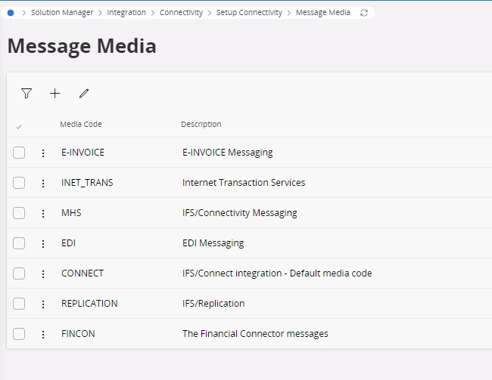Go to Solution Manager breadcrumb
This screenshot has width=492, height=380.
62,13
